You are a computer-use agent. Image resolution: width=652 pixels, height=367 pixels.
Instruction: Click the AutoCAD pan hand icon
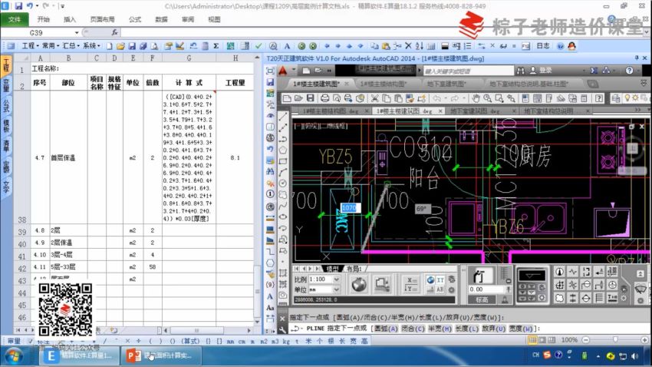[476, 98]
